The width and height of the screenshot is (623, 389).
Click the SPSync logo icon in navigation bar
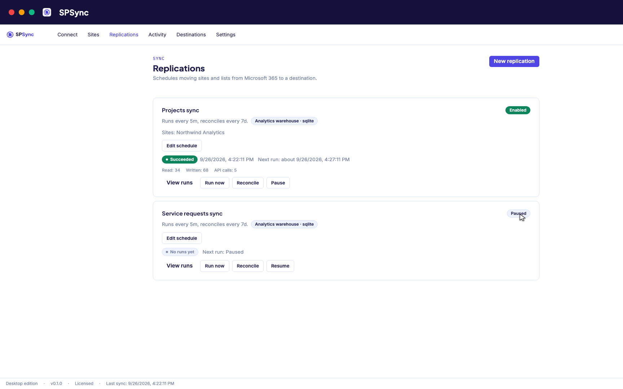point(10,35)
